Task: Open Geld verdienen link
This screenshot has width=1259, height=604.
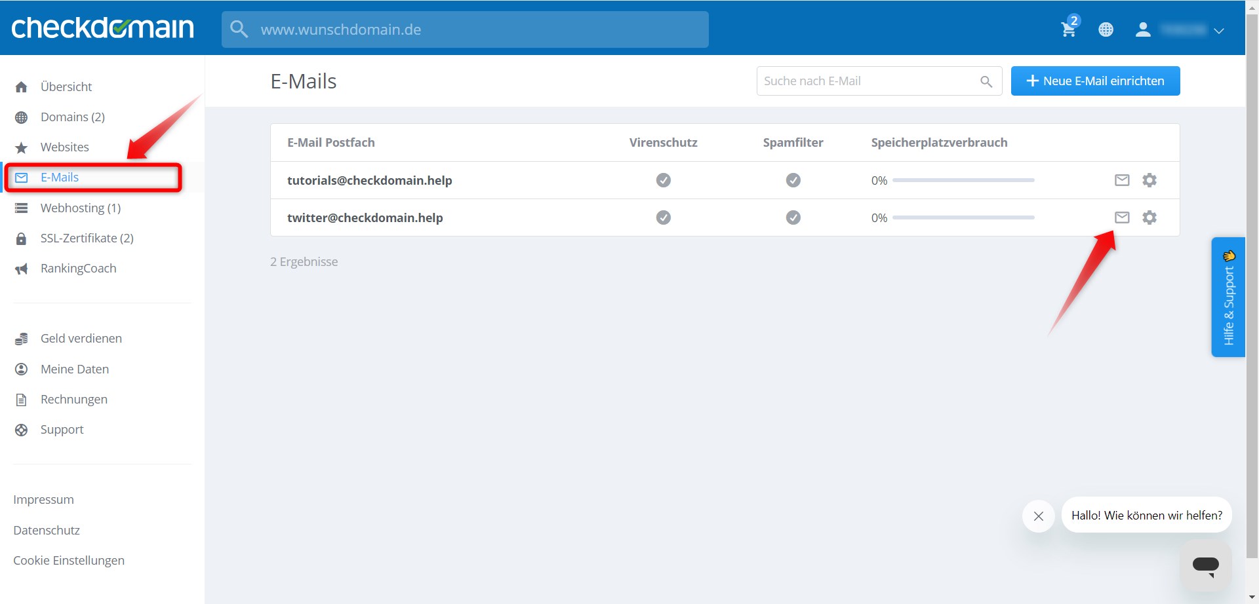Action: point(81,338)
